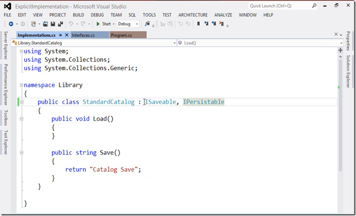
Task: Open the ARCHITECTURE menu
Action: click(x=193, y=15)
